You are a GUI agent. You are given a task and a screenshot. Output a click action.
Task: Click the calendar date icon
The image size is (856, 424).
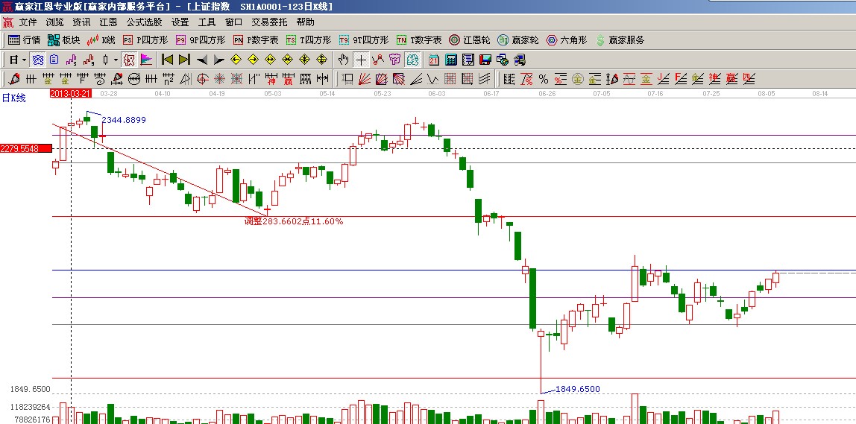(433, 60)
